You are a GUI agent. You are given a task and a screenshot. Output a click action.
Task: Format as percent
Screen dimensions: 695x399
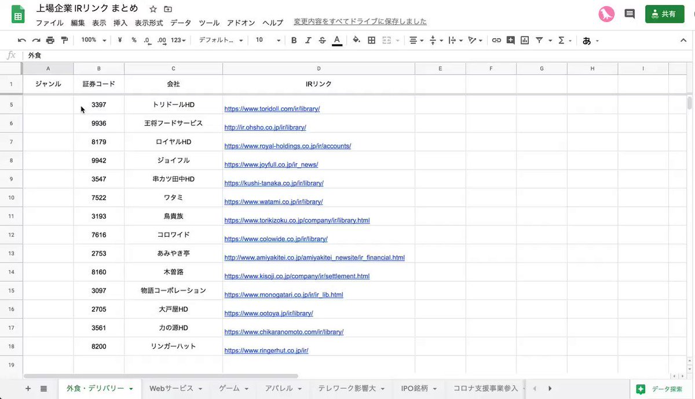point(134,41)
